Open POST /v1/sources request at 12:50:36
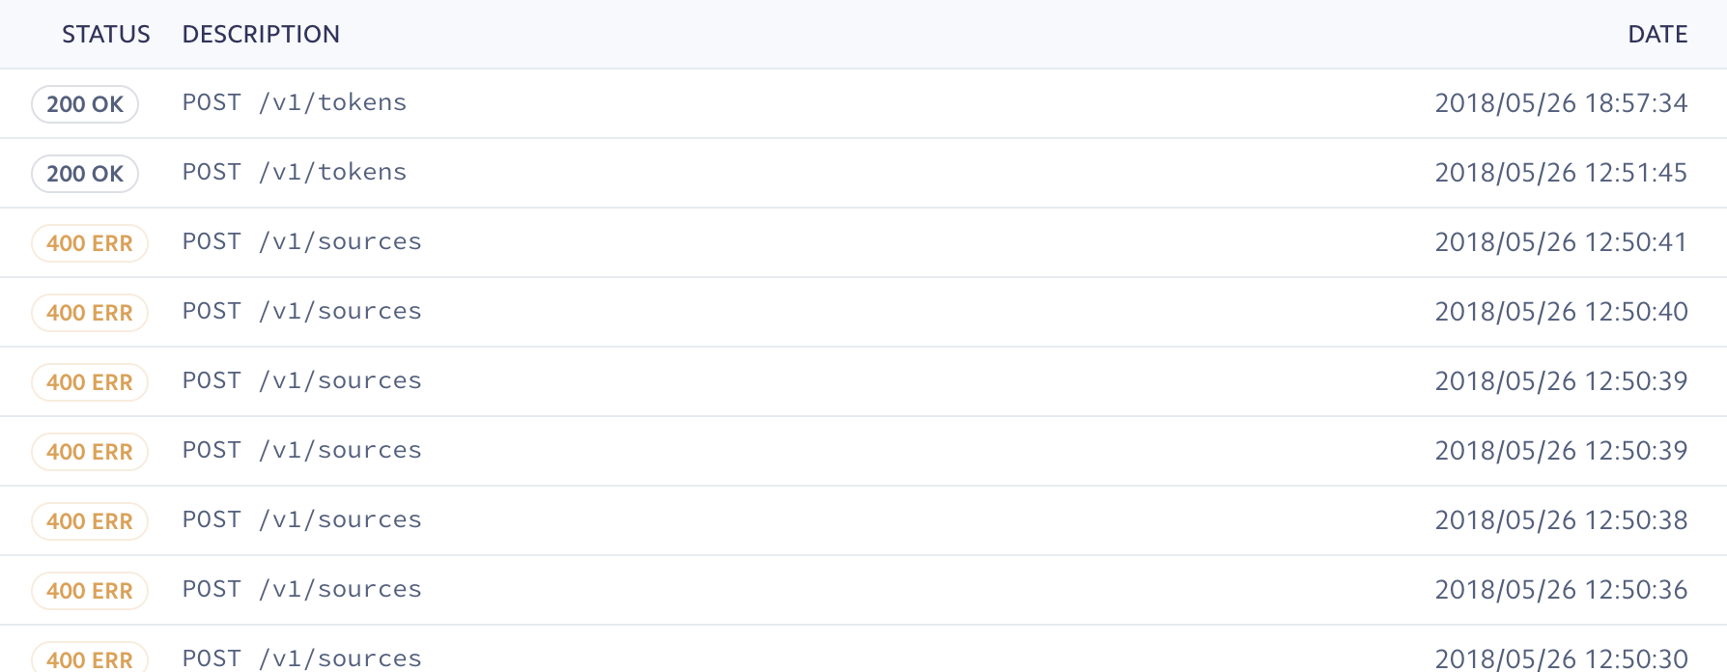Viewport: 1727px width, 672px height. coord(302,589)
